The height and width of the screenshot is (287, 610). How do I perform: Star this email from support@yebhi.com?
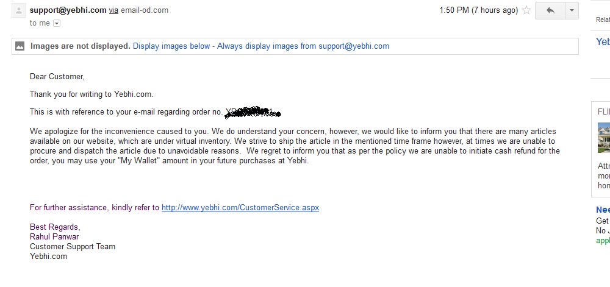[x=526, y=10]
